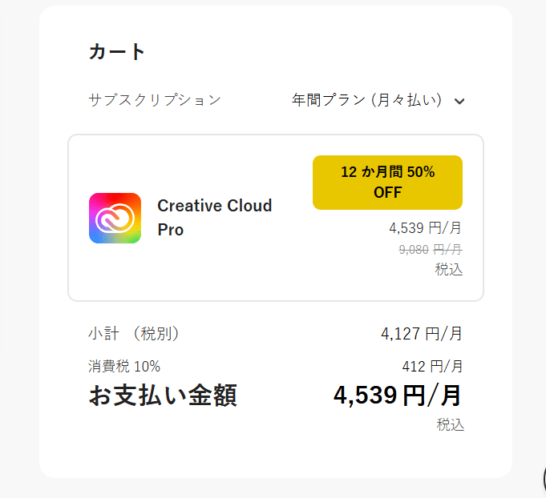Click the crossed-out 9,080 円/月 original price
546x498 pixels.
pos(431,250)
